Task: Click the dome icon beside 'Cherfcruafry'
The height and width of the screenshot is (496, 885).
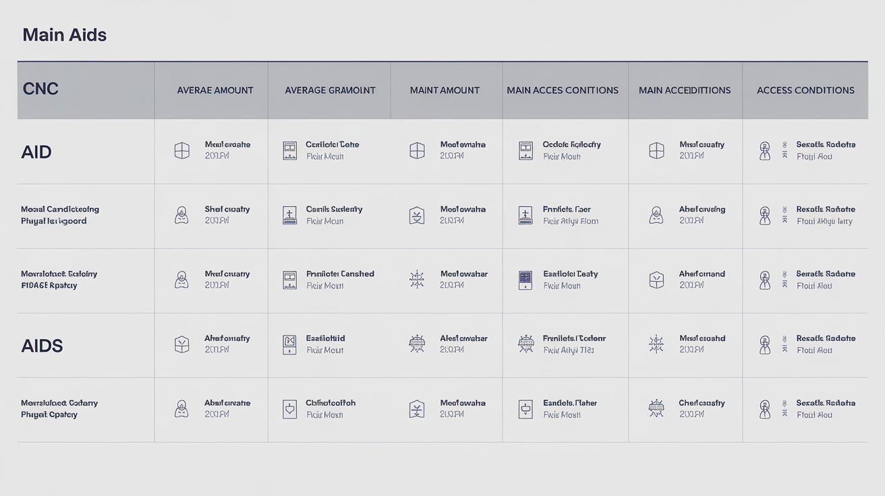Action: tap(656, 409)
